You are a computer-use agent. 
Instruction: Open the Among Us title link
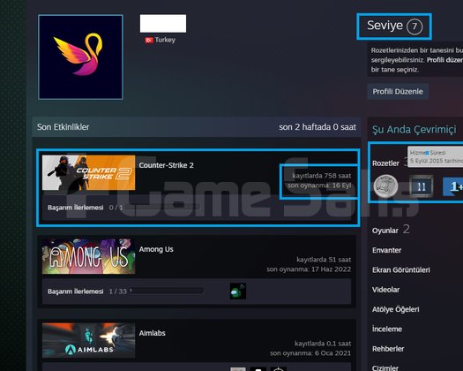tap(156, 249)
